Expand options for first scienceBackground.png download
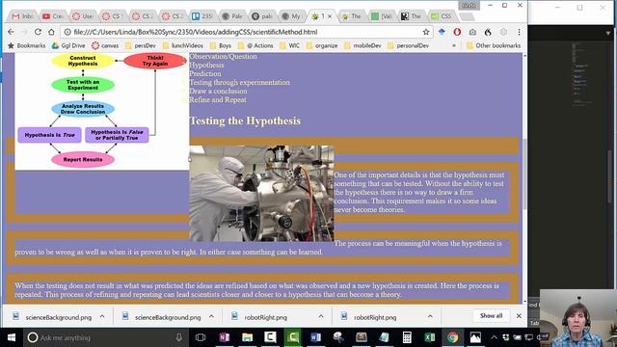The height and width of the screenshot is (347, 617). [102, 316]
